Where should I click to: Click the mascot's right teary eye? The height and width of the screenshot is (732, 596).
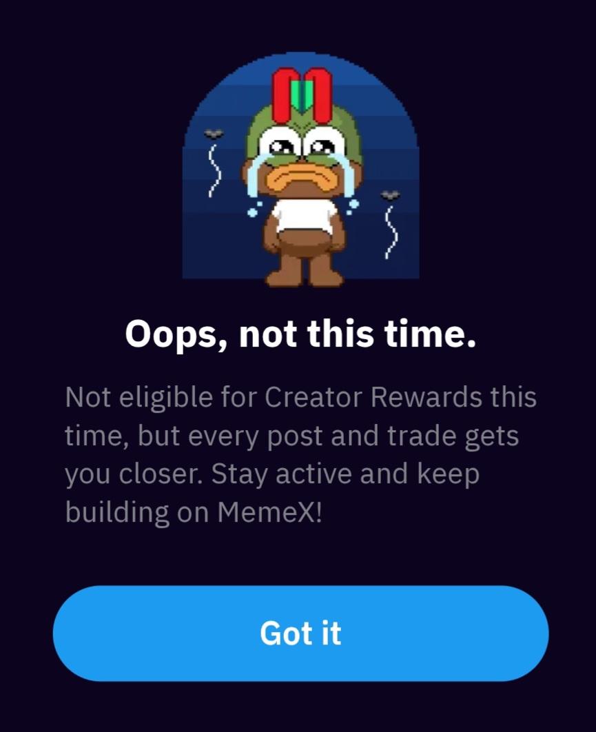(x=323, y=147)
